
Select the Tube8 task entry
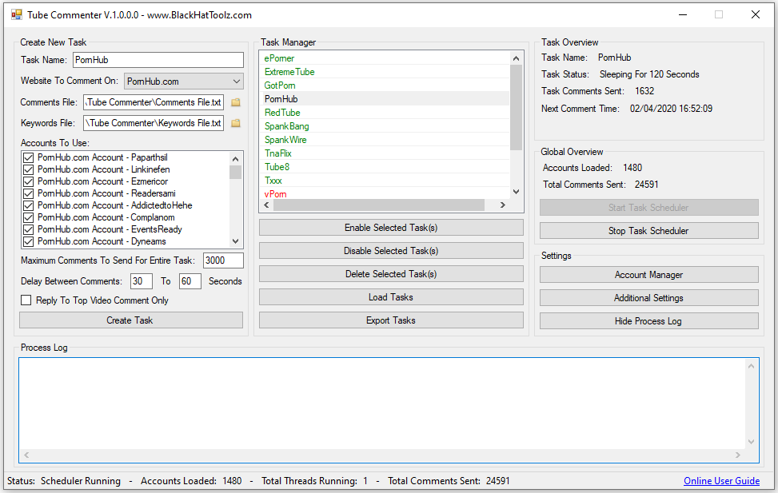point(277,167)
